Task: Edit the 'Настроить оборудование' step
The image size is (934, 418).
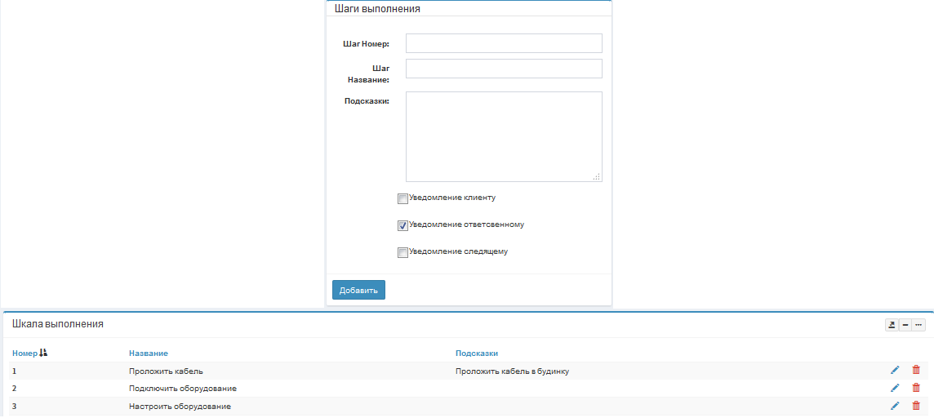Action: [x=895, y=406]
